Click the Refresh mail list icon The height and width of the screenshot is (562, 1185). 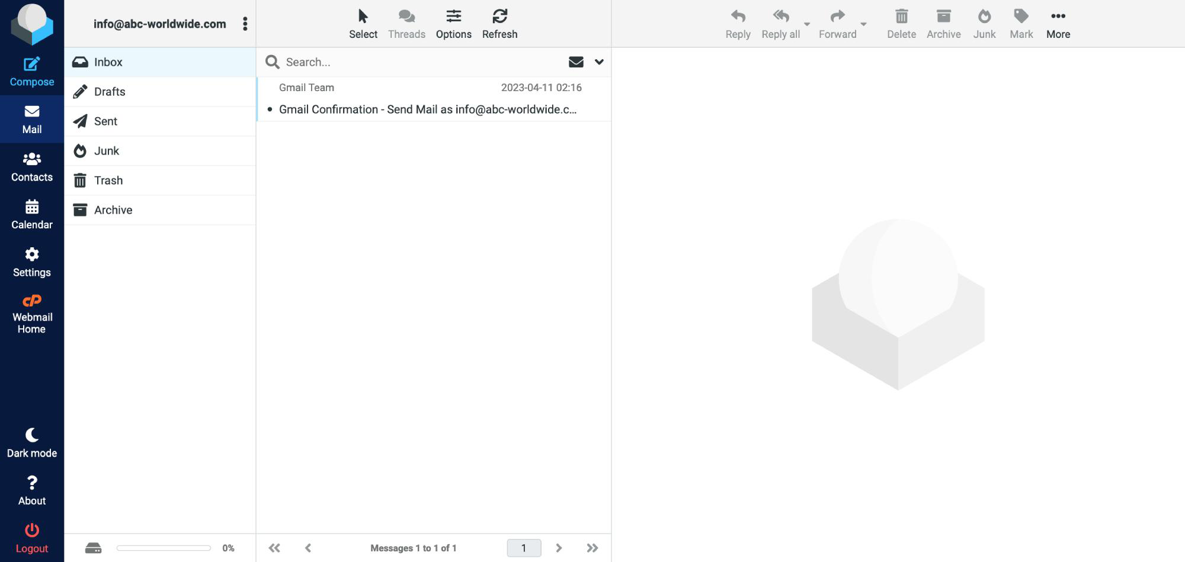coord(499,24)
